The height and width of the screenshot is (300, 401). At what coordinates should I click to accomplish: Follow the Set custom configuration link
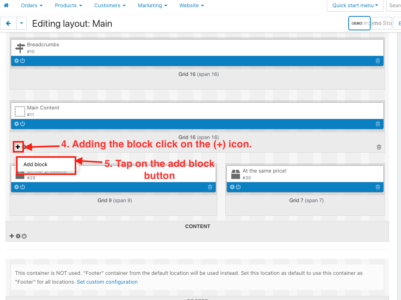(x=107, y=282)
